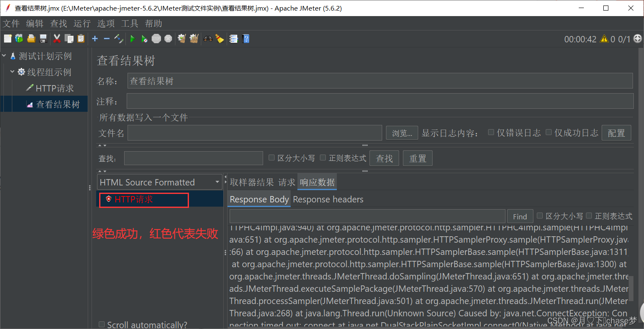
Task: Open the 查找 menu in the menu bar
Action: pyautogui.click(x=58, y=24)
